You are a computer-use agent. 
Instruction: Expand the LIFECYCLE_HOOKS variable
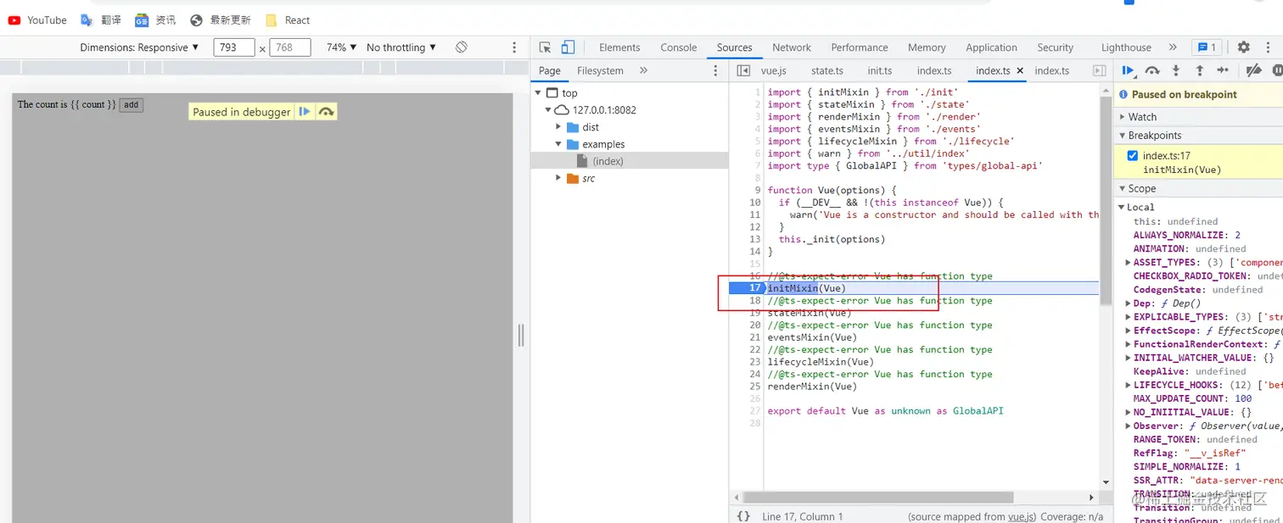pos(1128,385)
